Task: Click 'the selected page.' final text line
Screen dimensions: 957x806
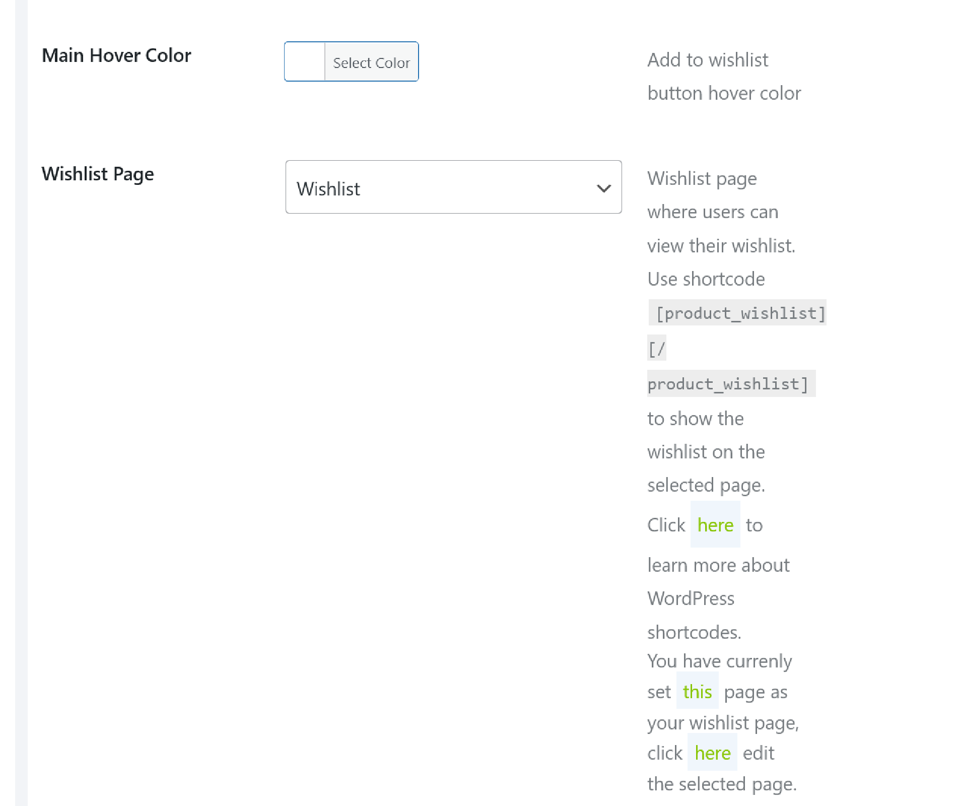Action: (721, 784)
